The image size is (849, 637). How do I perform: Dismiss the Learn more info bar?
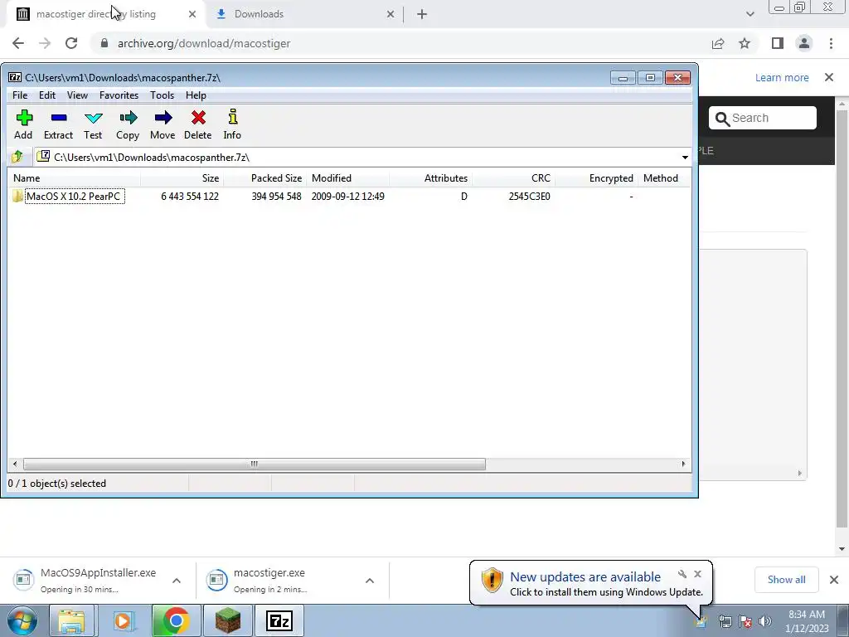click(829, 77)
